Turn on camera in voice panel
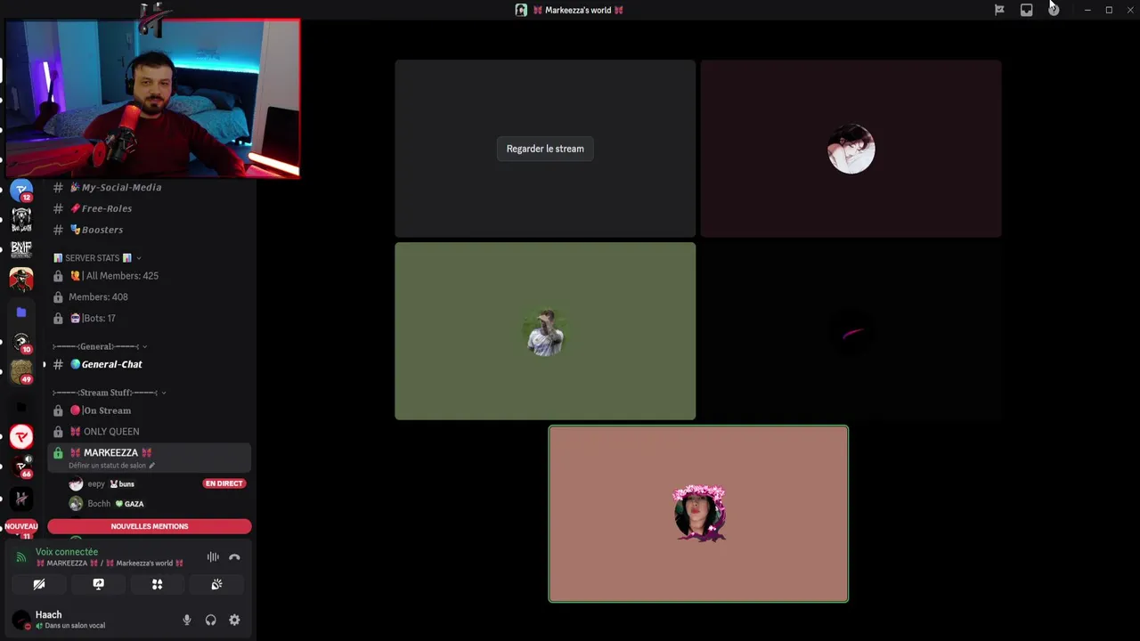 (39, 584)
